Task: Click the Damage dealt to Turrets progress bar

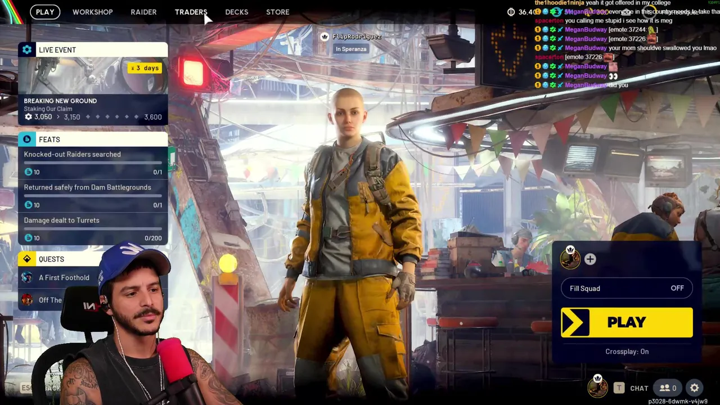Action: (x=93, y=229)
